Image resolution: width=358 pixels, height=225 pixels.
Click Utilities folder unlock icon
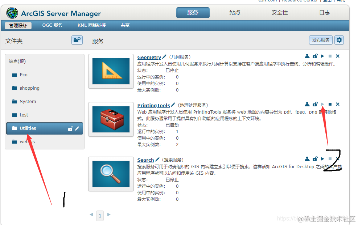(71, 129)
